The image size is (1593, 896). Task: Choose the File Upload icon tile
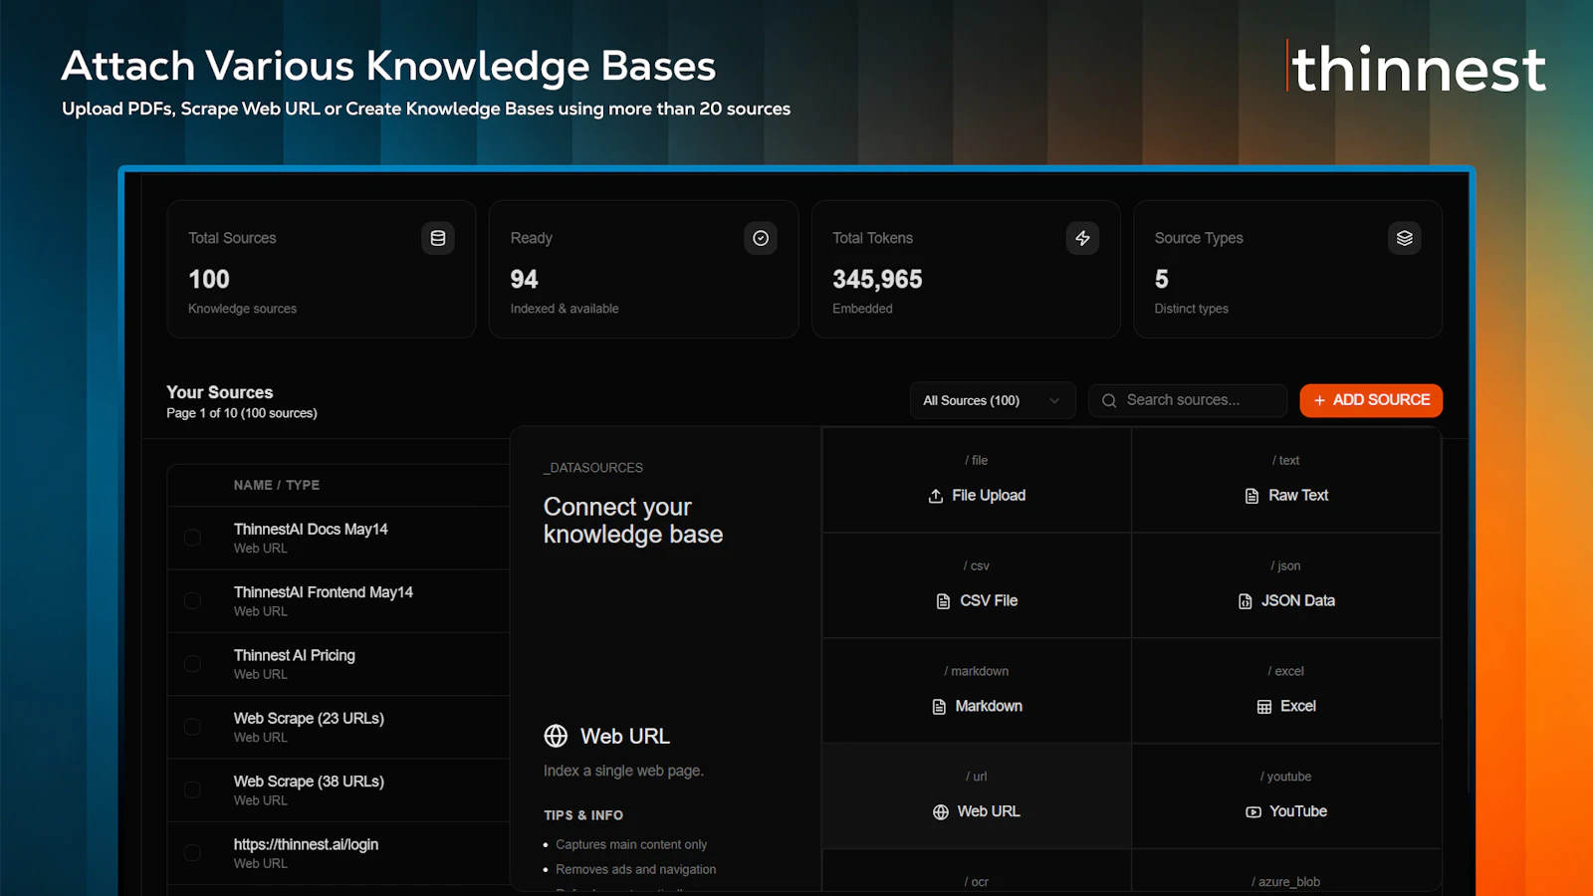pyautogui.click(x=936, y=496)
